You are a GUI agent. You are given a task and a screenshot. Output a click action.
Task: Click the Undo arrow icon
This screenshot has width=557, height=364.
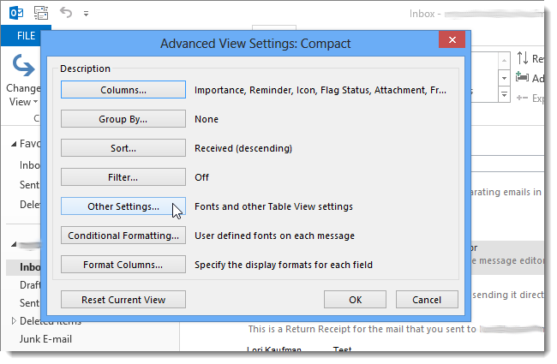66,13
